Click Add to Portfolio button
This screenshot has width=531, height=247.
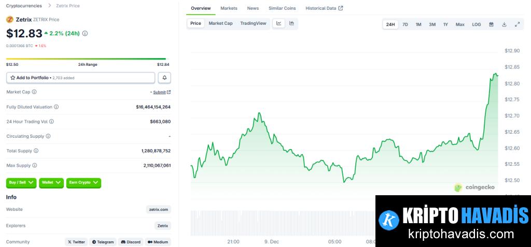(x=80, y=78)
